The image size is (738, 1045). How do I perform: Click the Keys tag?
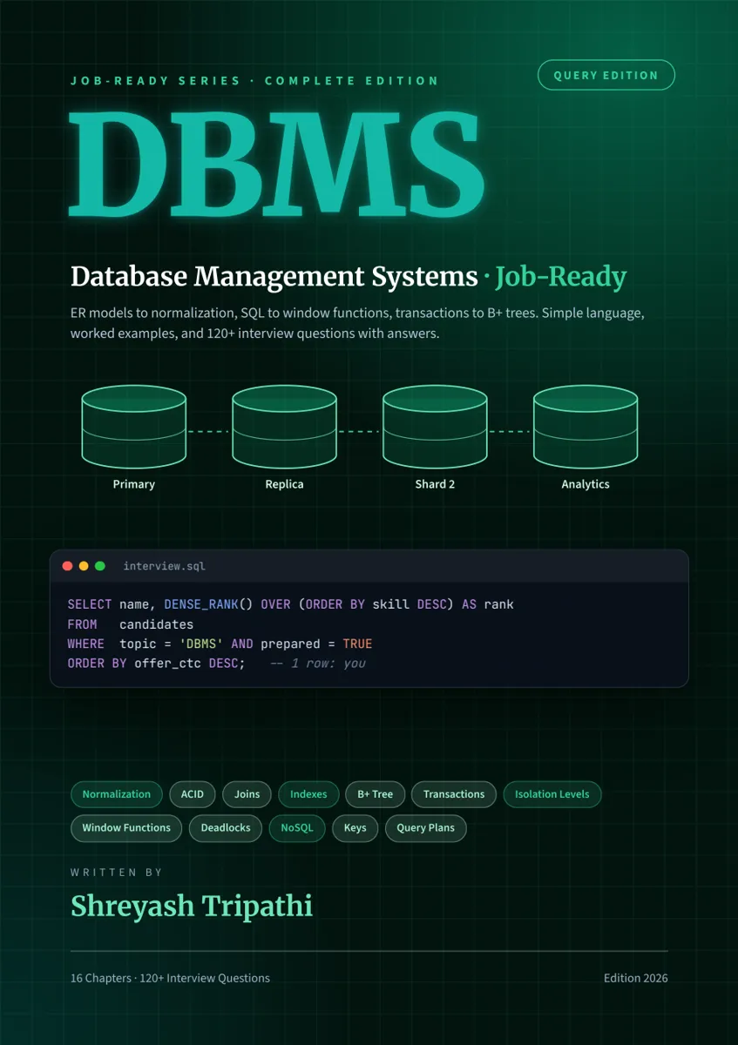355,828
